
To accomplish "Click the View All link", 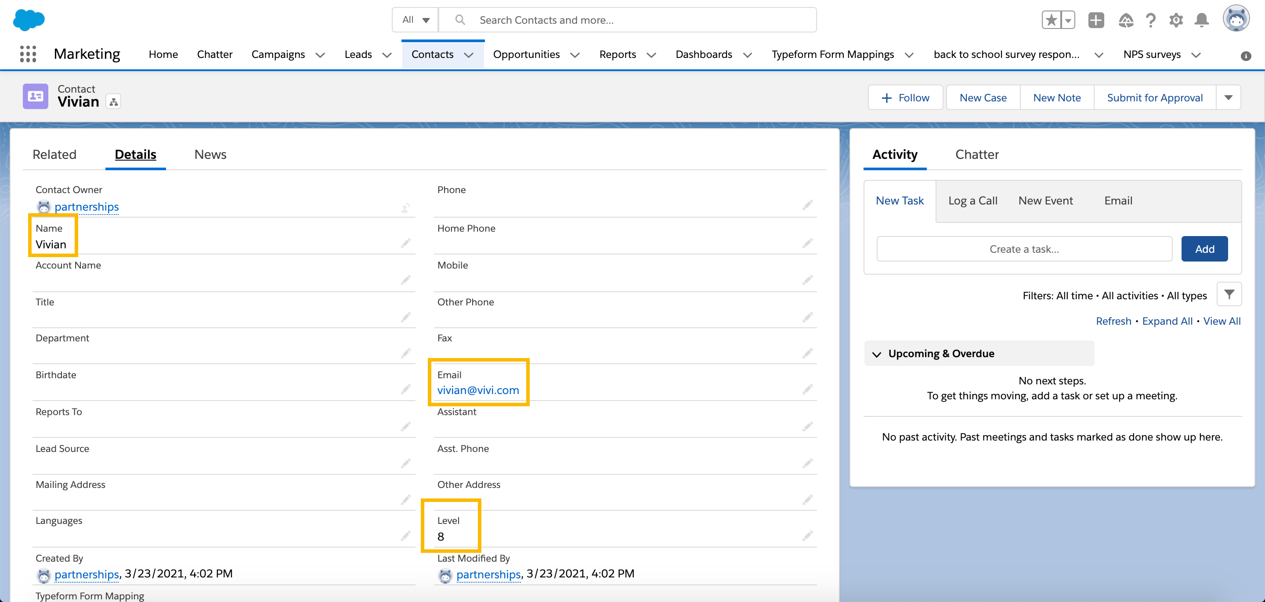I will 1221,321.
